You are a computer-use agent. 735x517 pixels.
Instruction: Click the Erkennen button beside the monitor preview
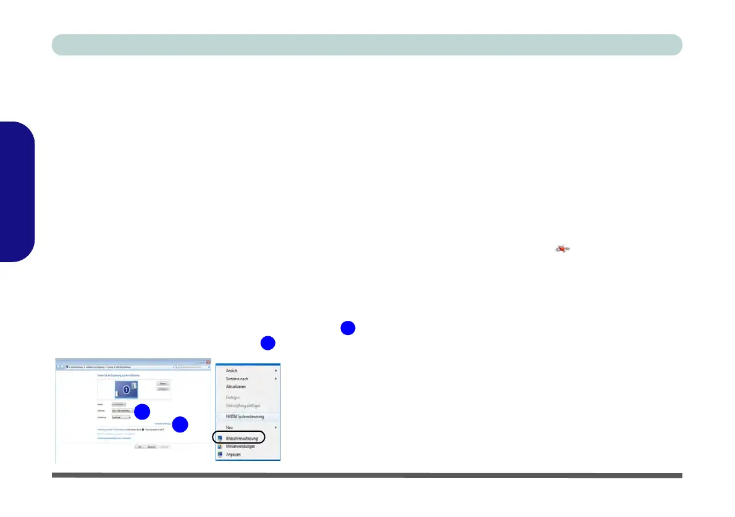click(x=162, y=384)
